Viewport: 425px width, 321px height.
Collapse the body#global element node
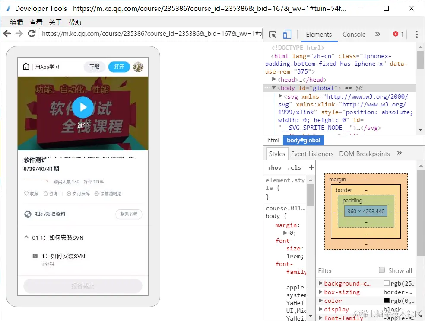[x=274, y=87]
